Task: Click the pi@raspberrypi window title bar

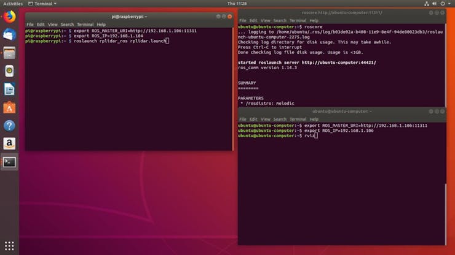Action: pos(129,17)
